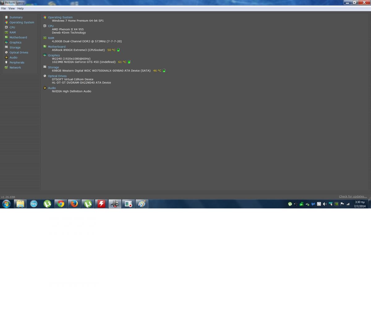
Task: Click the Network icon in sidebar
Action: point(6,67)
